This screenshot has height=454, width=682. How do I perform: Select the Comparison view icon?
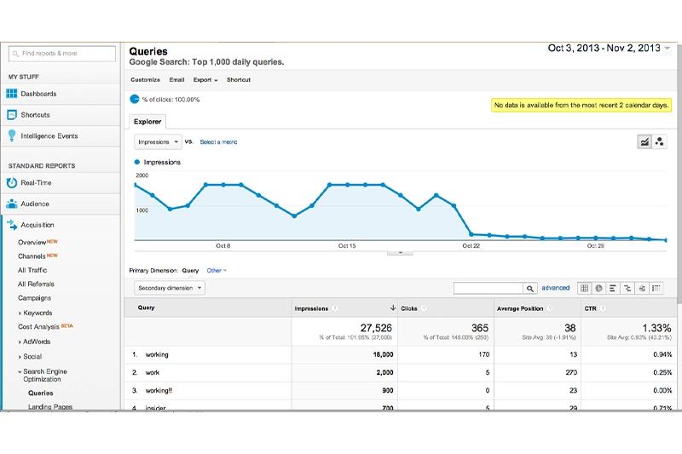pos(627,288)
